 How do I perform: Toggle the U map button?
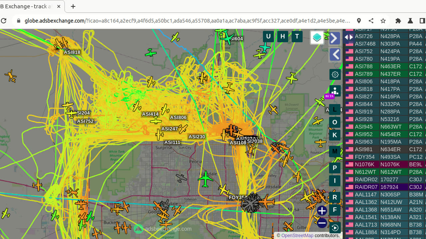pyautogui.click(x=268, y=37)
